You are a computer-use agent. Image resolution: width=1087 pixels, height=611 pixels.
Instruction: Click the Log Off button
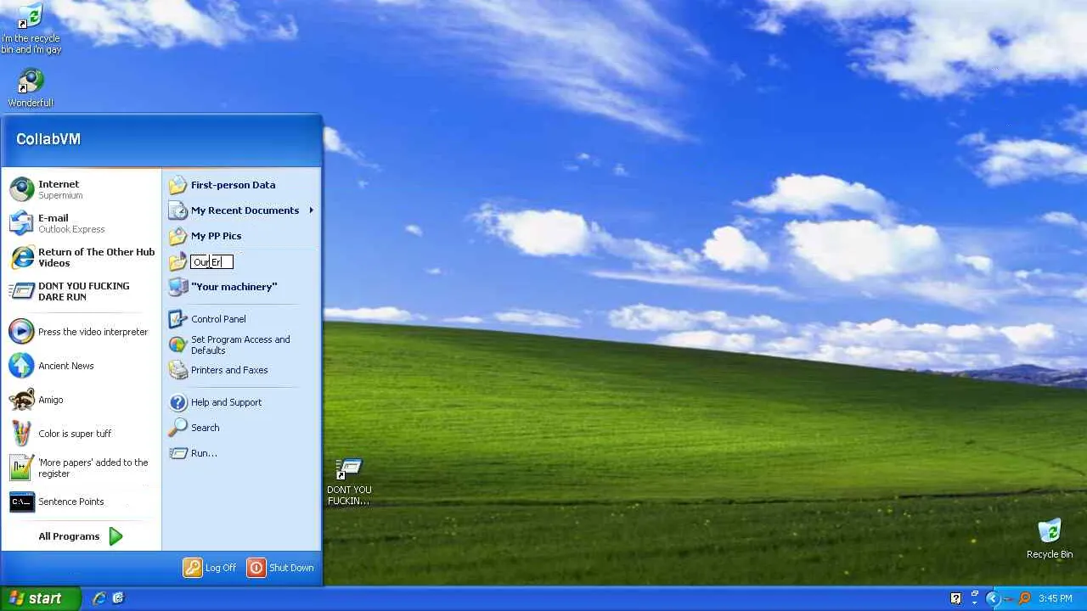[210, 568]
